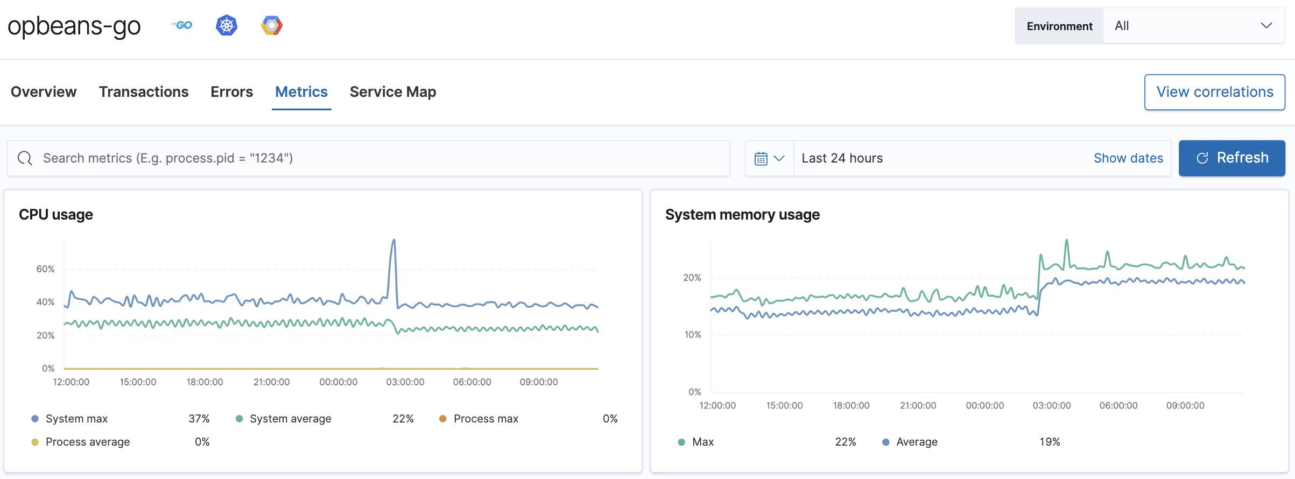Go to the Errors tab
Viewport: 1295px width, 479px height.
click(231, 92)
